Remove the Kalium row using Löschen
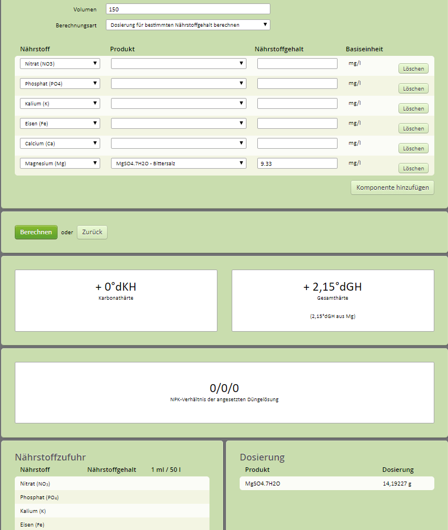The height and width of the screenshot is (530, 448). (x=413, y=109)
